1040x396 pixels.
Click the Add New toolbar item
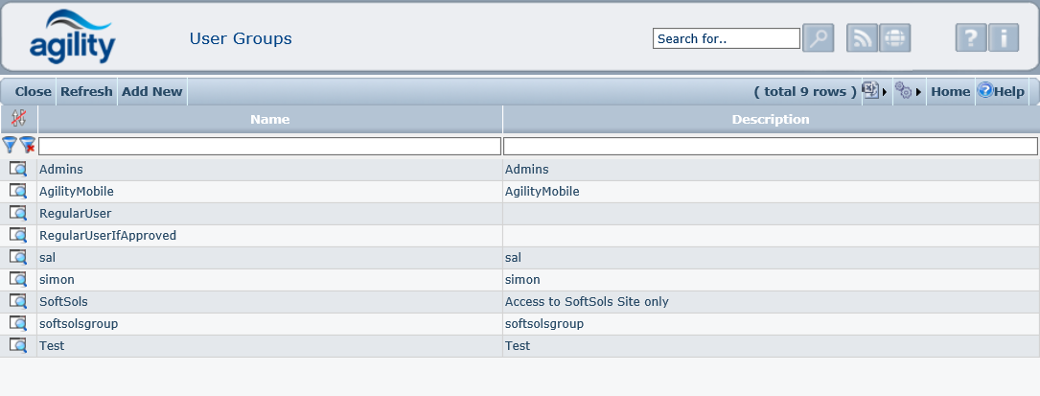click(151, 92)
